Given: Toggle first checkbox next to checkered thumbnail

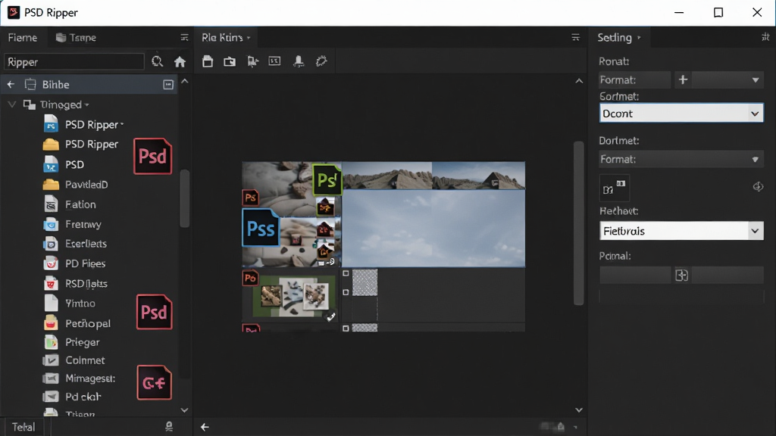Looking at the screenshot, I should click(346, 273).
